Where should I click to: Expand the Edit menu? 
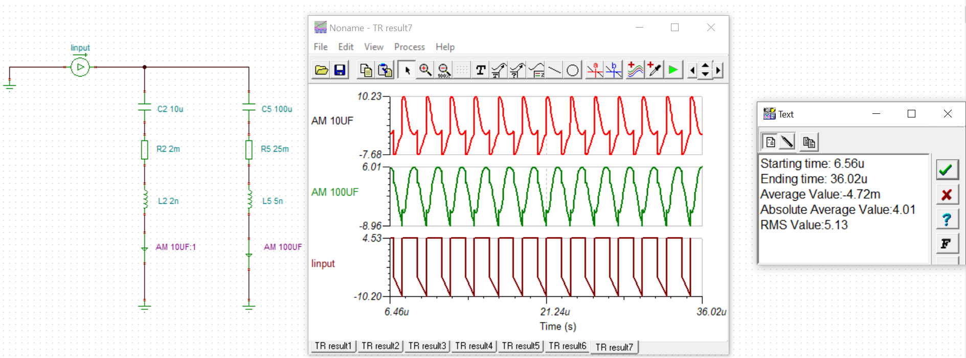click(x=346, y=47)
